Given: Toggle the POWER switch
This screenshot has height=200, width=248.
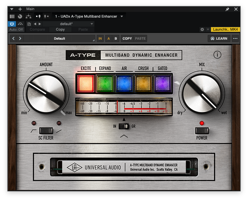Looking at the screenshot, I should [x=202, y=131].
